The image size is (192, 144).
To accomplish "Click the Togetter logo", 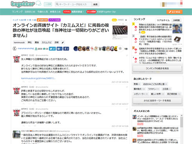I will click(x=23, y=4).
